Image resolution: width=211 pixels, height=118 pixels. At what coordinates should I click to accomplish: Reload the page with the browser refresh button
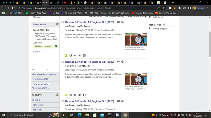coord(13,8)
